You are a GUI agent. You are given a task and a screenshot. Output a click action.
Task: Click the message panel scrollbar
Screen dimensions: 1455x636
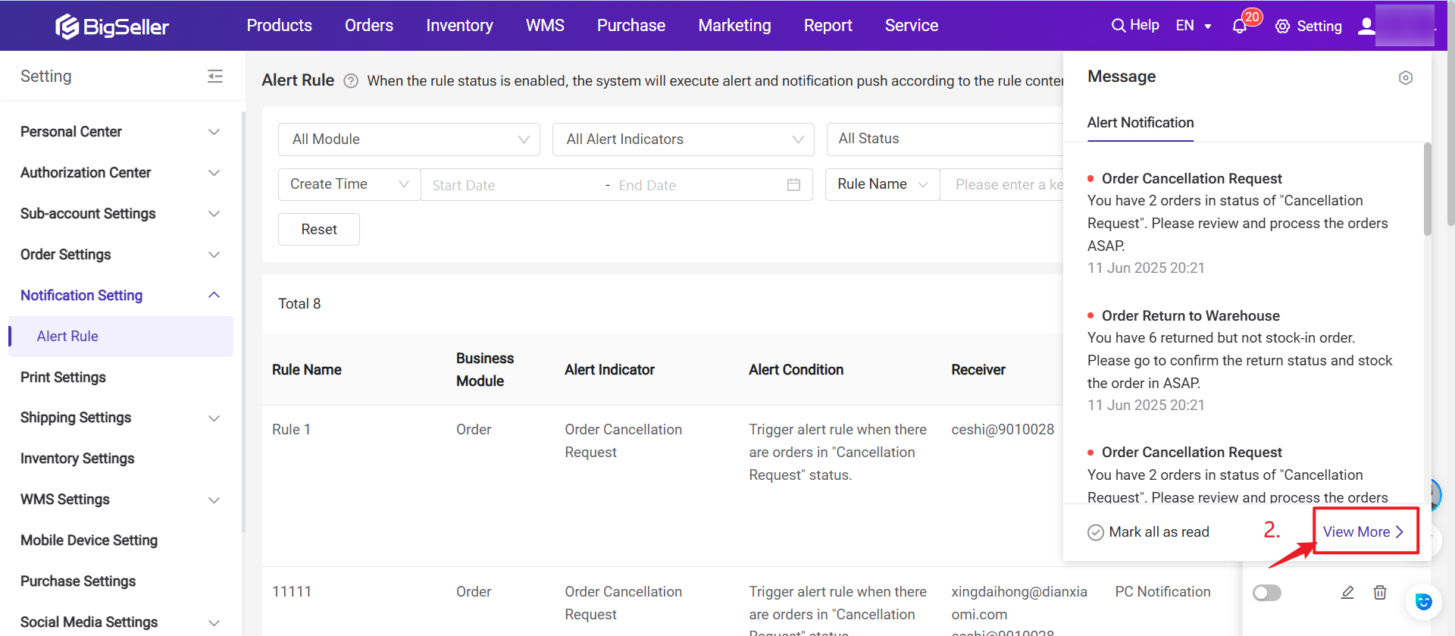click(x=1428, y=190)
